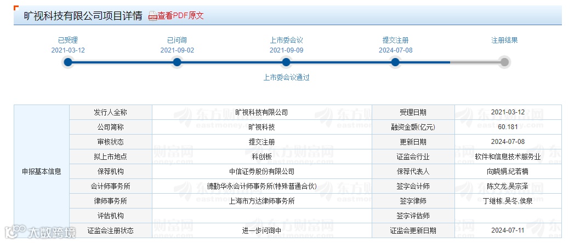Viewport: 580px width, 243px height.
Task: Click the 进一步问询中 value cell
Action: [x=262, y=230]
